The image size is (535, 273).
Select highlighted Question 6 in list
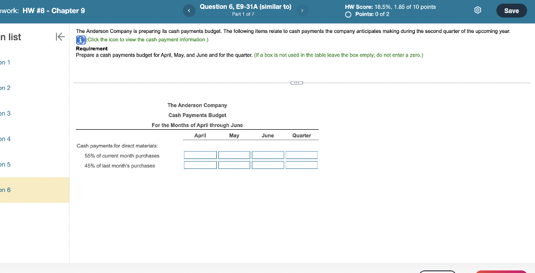pyautogui.click(x=34, y=190)
